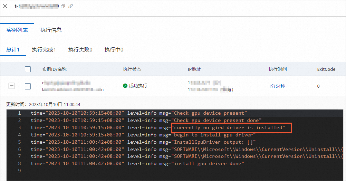346x181 pixels.
Task: Copy the task ID with copy icon
Action: click(63, 7)
